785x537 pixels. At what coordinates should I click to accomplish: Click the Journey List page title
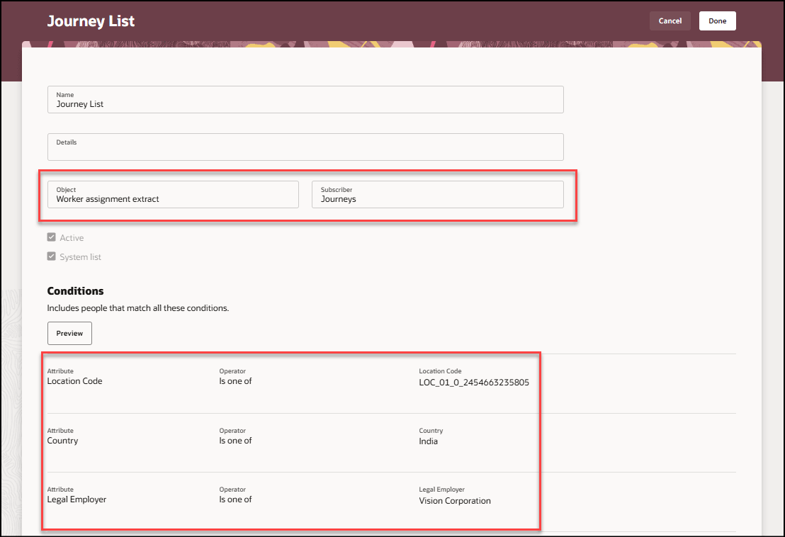tap(91, 21)
